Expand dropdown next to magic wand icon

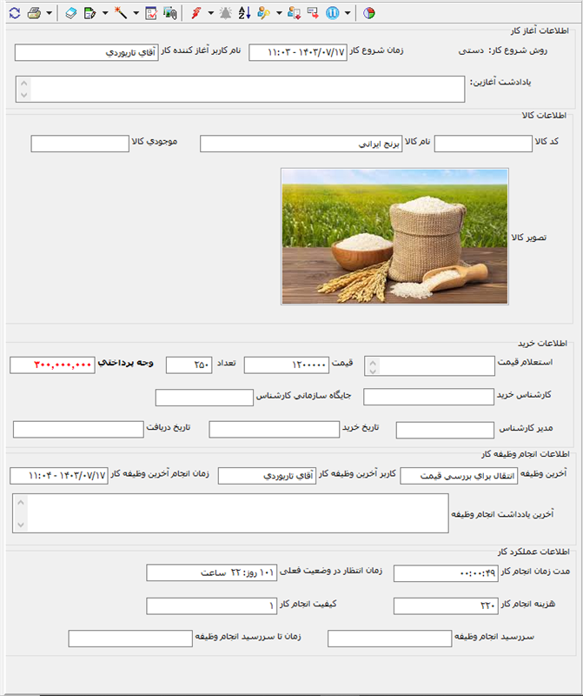[136, 13]
